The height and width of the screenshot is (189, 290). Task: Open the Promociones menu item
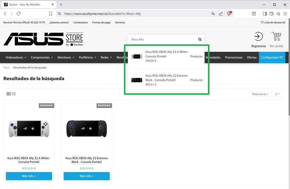(234, 58)
